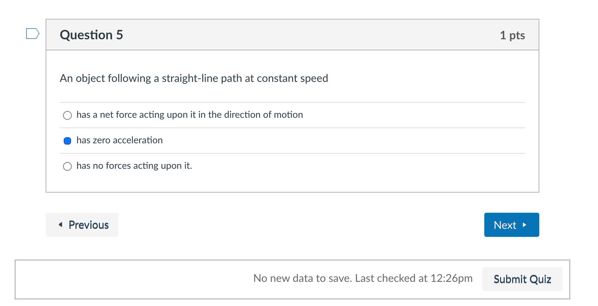Viewport: 598px width, 306px height.
Task: Click the left arrow icon on Previous button
Action: click(61, 225)
